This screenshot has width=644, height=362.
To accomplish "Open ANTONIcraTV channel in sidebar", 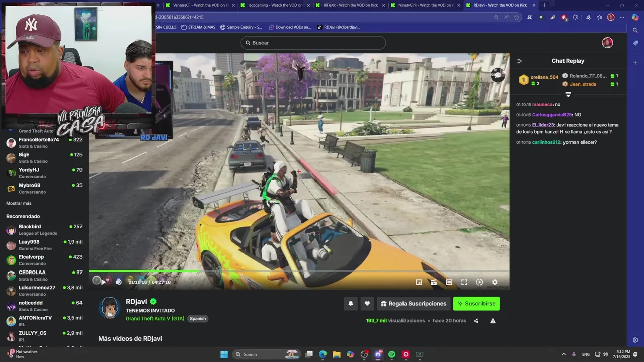I will 44,321.
